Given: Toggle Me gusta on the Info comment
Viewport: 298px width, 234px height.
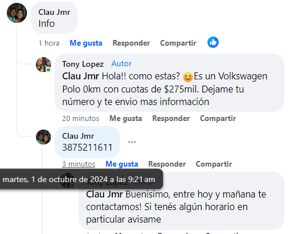Looking at the screenshot, I should (86, 43).
